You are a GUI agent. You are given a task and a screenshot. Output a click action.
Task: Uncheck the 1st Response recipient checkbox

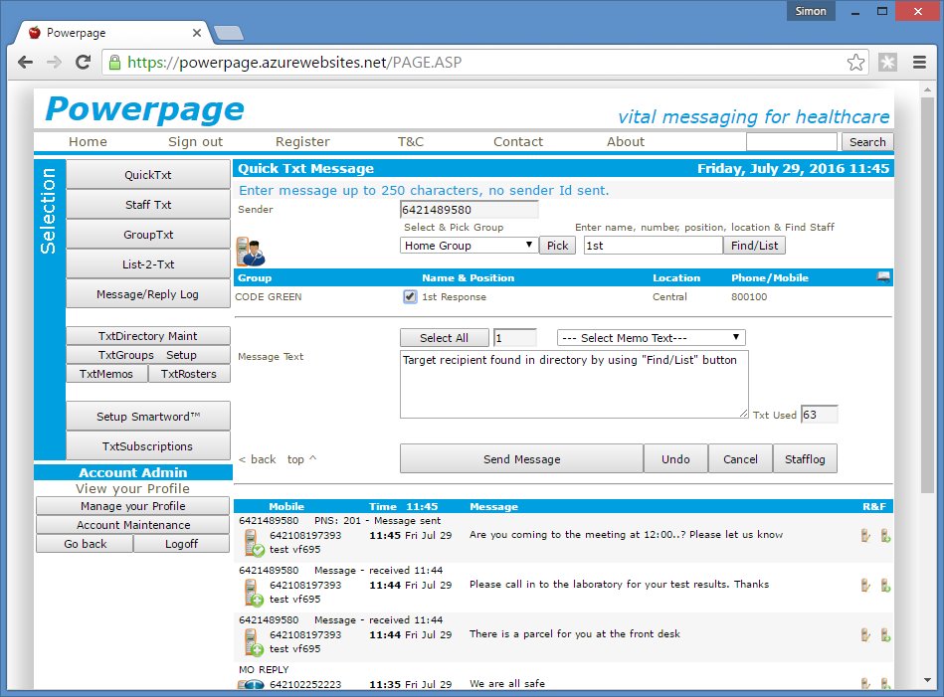click(410, 297)
